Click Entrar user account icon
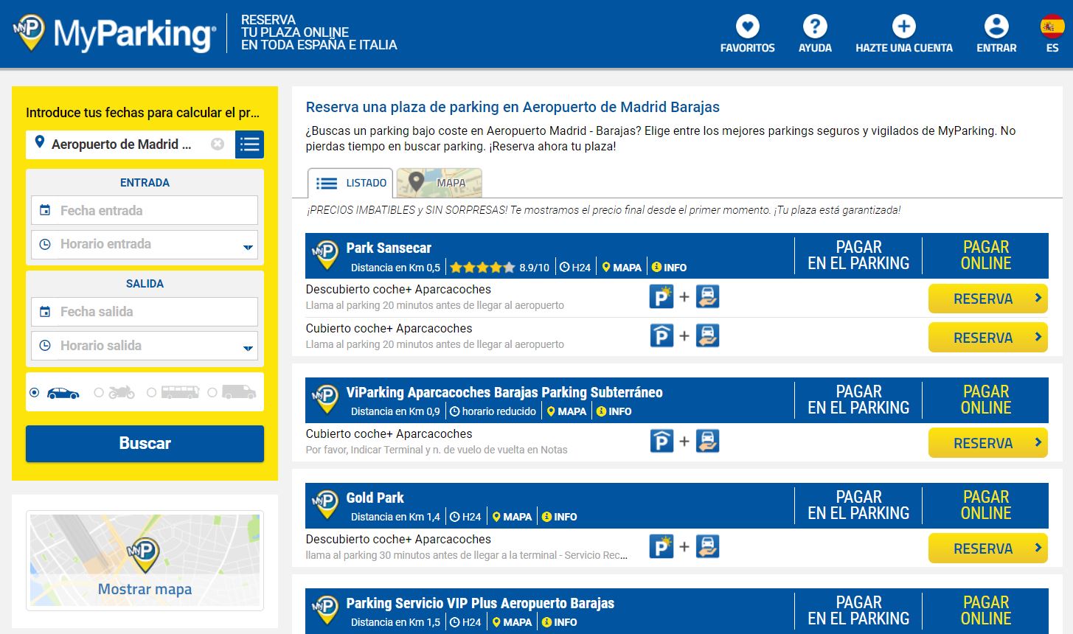The width and height of the screenshot is (1073, 634). point(996,27)
